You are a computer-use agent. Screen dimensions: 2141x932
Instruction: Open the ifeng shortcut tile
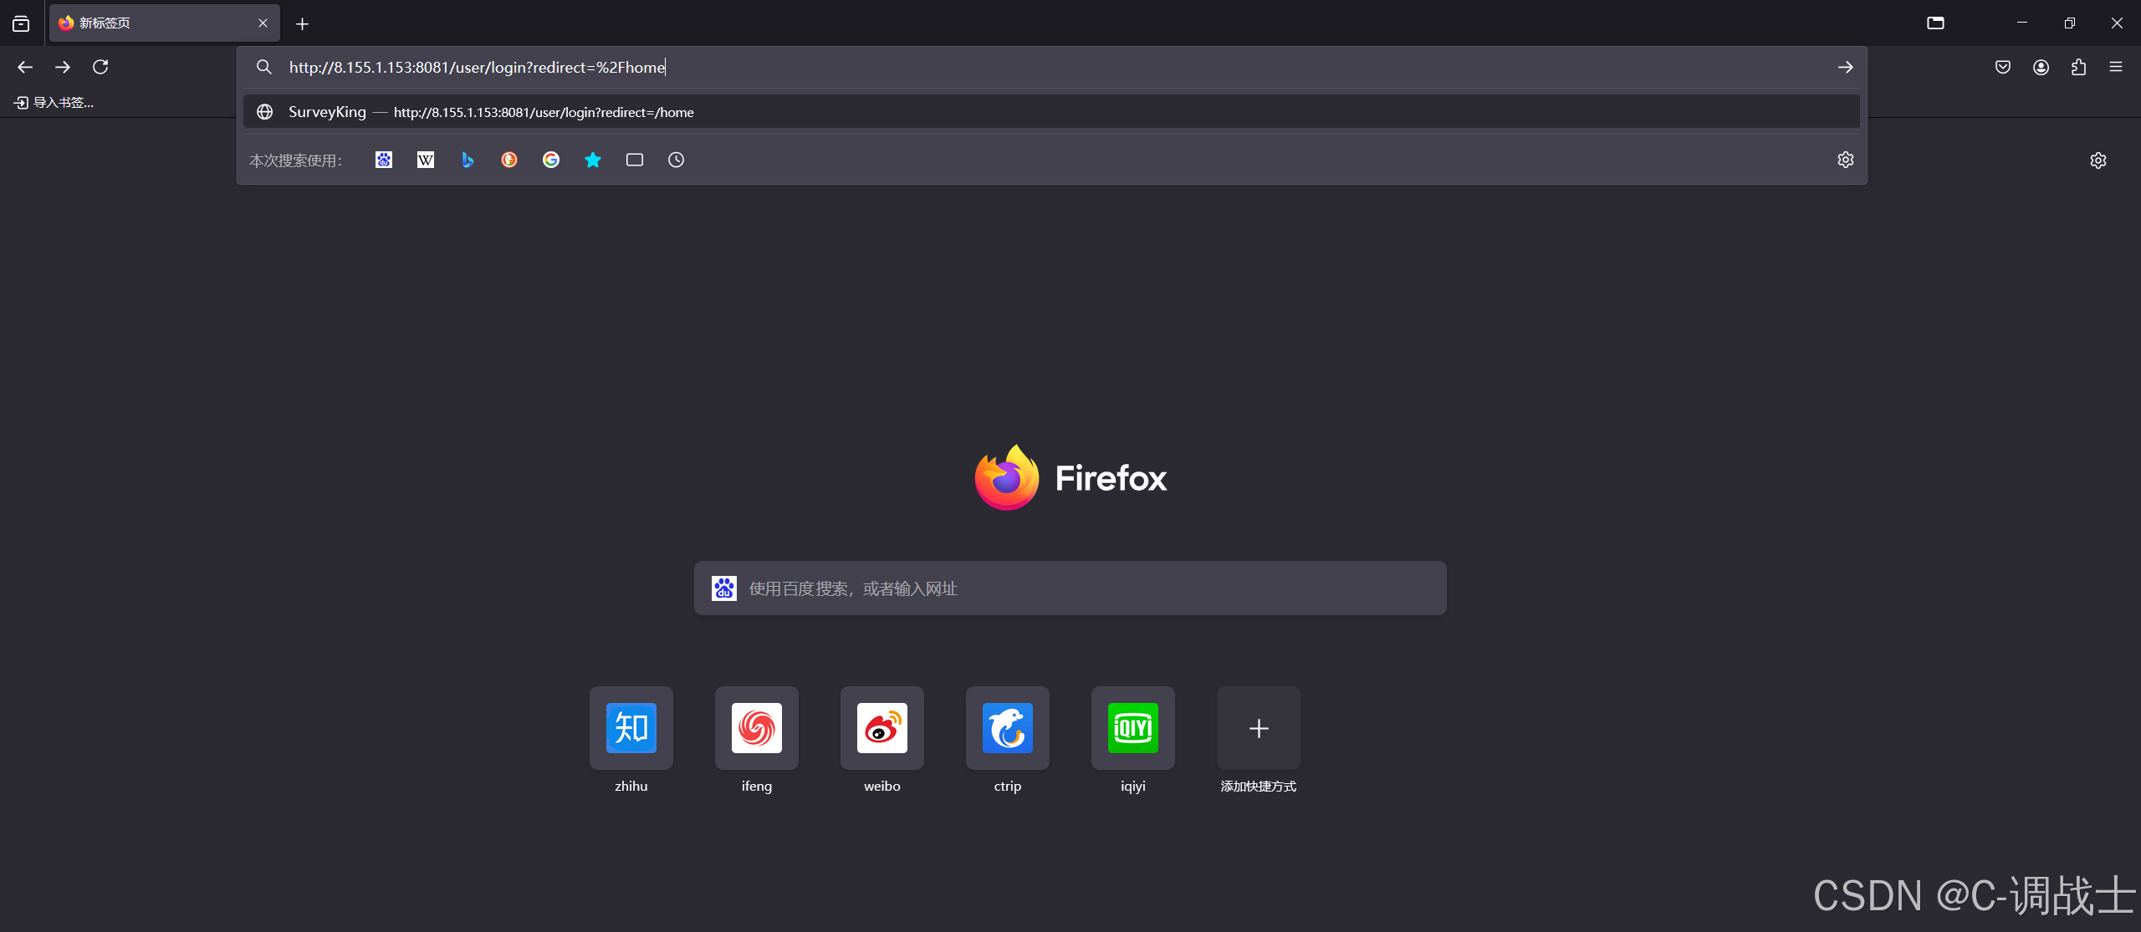click(x=757, y=728)
